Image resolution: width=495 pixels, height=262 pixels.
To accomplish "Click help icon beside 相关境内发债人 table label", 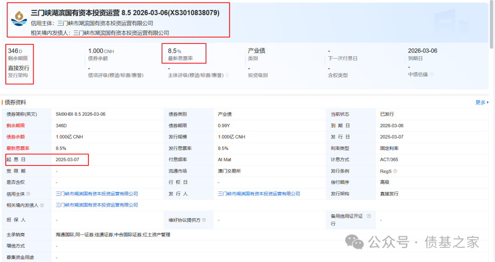I will (x=42, y=205).
